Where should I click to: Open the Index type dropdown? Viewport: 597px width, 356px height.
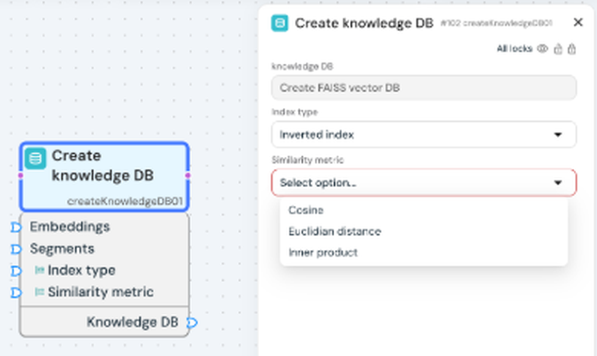click(424, 135)
